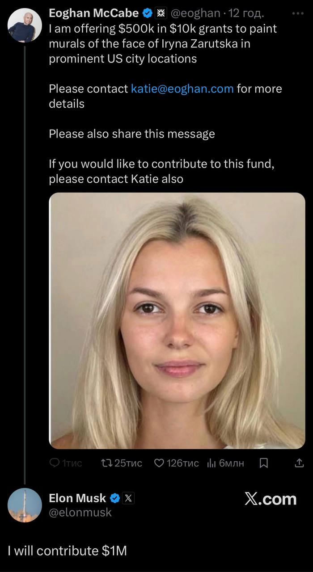The height and width of the screenshot is (572, 313).
Task: Open the attached portrait photo in the tweet
Action: pyautogui.click(x=177, y=320)
